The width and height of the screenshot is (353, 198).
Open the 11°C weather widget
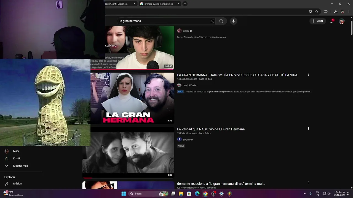point(13,194)
